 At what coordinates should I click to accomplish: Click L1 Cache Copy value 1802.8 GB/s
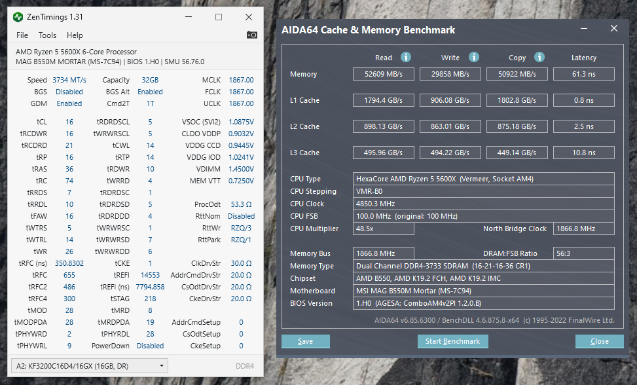pyautogui.click(x=517, y=100)
